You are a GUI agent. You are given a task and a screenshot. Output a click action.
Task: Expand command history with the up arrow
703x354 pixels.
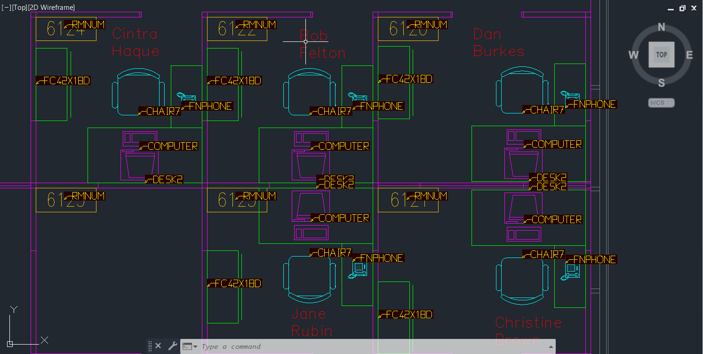(550, 346)
